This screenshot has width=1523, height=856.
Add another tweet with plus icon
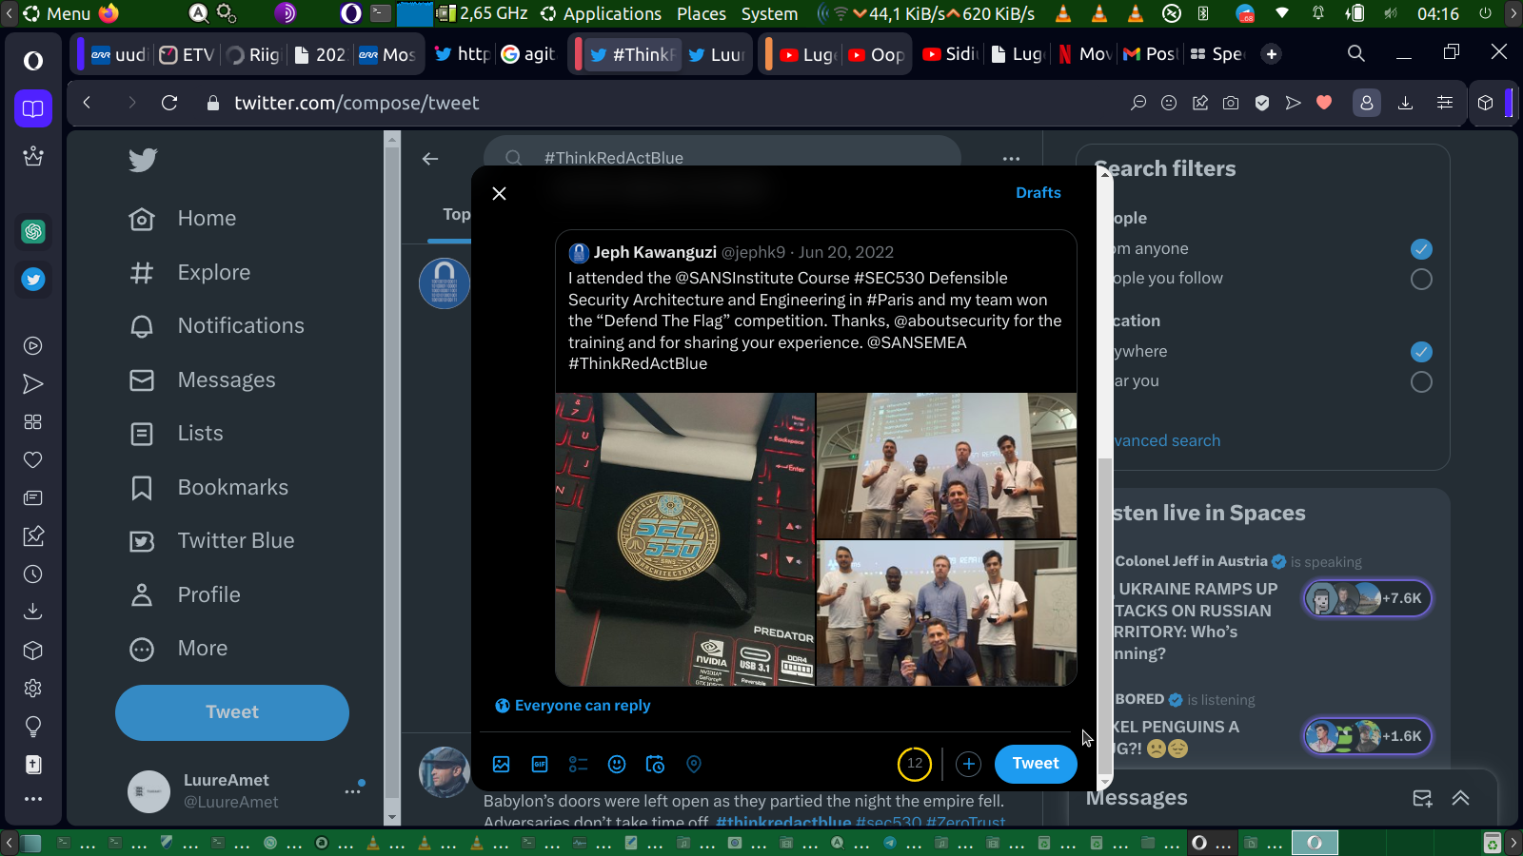[x=968, y=764]
